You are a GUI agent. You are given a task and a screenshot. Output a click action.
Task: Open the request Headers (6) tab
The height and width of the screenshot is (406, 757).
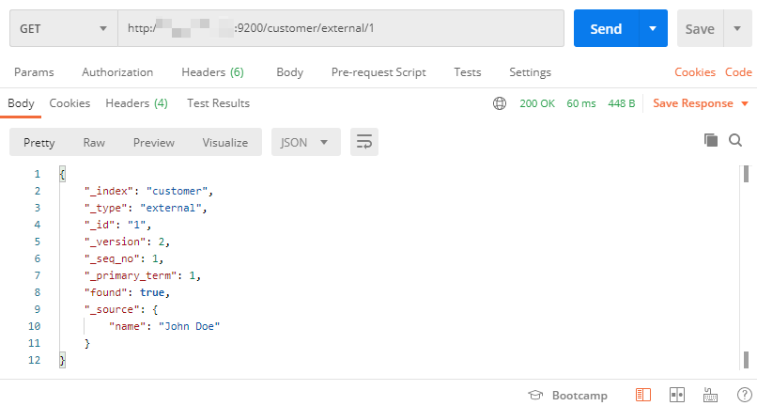coord(212,72)
